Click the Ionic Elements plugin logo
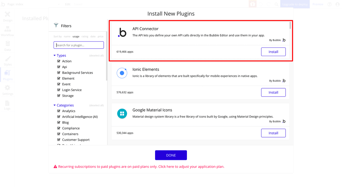Image resolution: width=342 pixels, height=187 pixels. tap(122, 73)
